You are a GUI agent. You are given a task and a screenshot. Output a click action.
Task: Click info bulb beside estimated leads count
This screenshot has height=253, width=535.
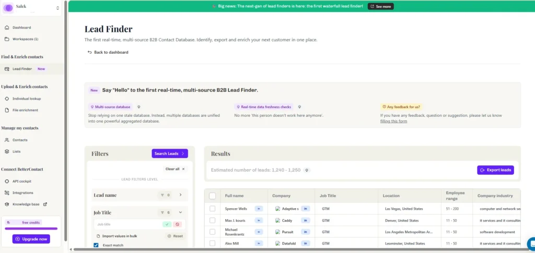click(307, 170)
